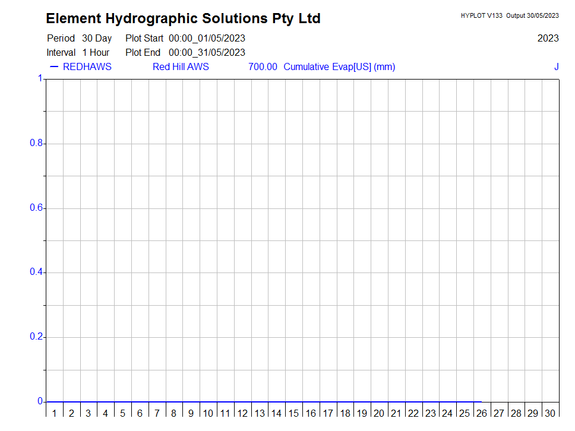Click day 1 on the x-axis
Screen dimensions: 575x431
pyautogui.click(x=54, y=413)
